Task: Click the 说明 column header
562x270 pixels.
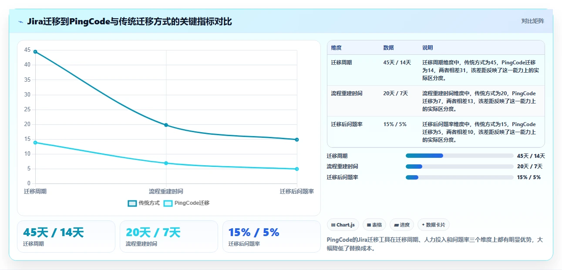Action: point(427,48)
